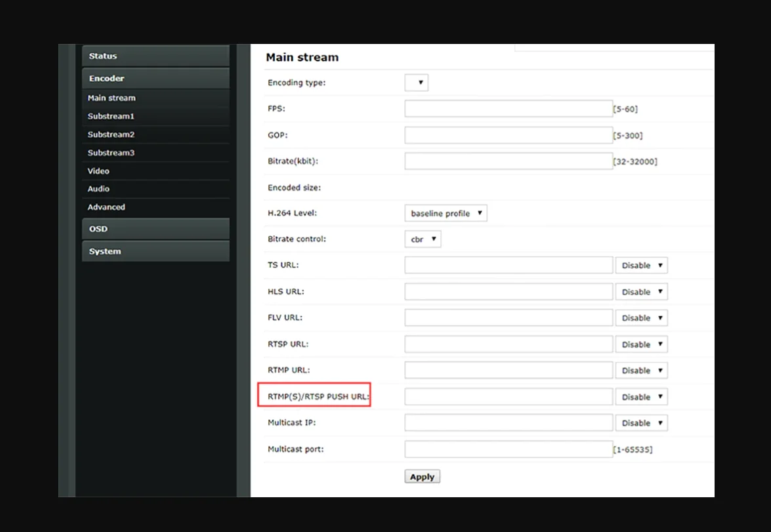771x532 pixels.
Task: Click the GOP input field
Action: (508, 135)
